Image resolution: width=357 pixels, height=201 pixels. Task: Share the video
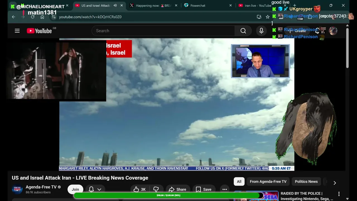pyautogui.click(x=177, y=189)
